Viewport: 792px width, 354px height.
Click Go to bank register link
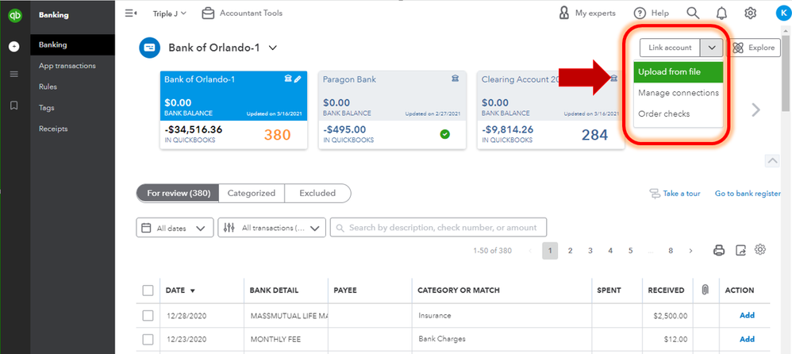coord(748,194)
